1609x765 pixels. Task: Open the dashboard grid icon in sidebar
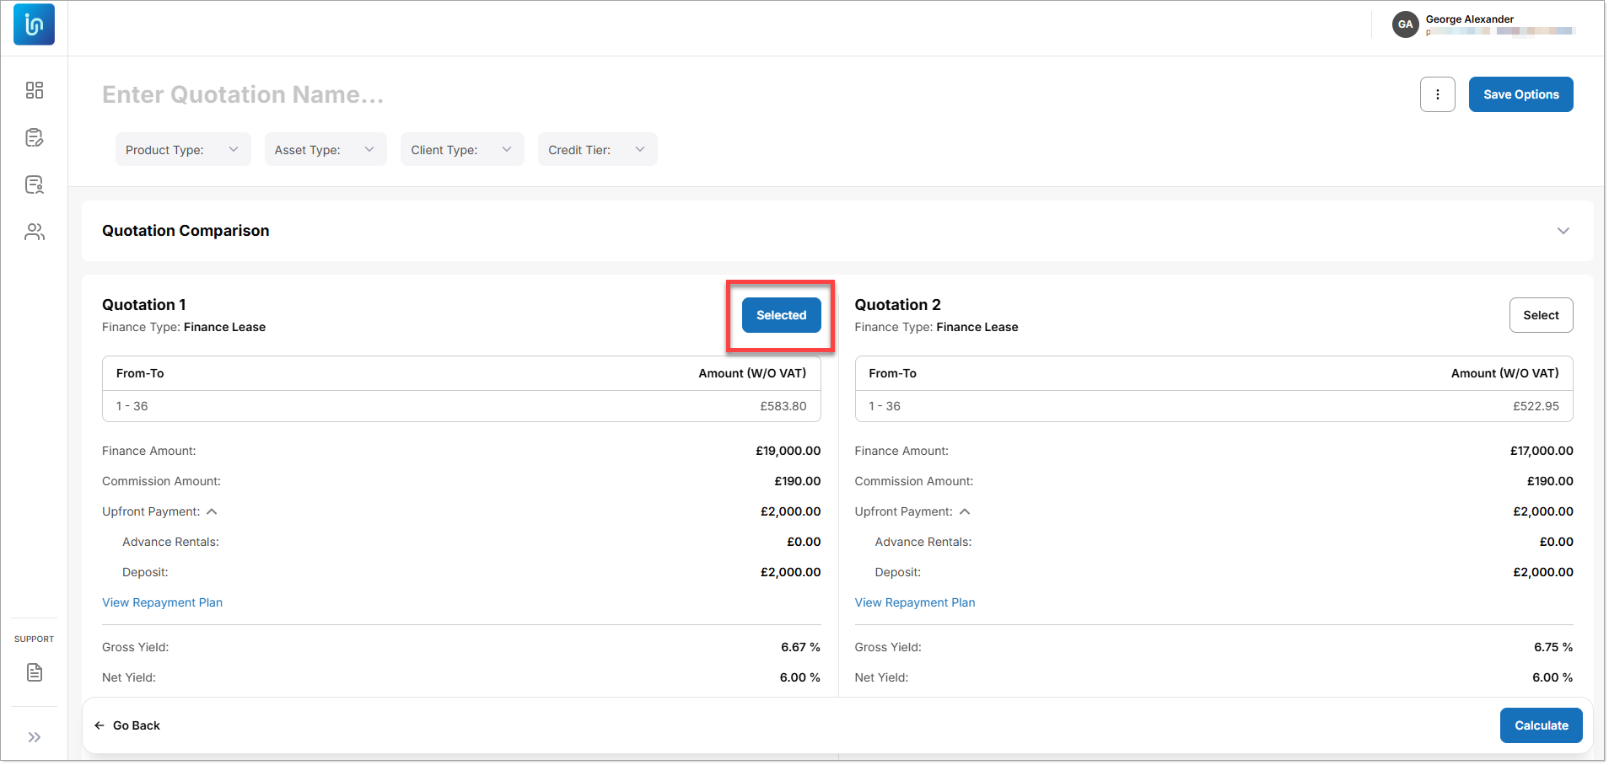[35, 90]
